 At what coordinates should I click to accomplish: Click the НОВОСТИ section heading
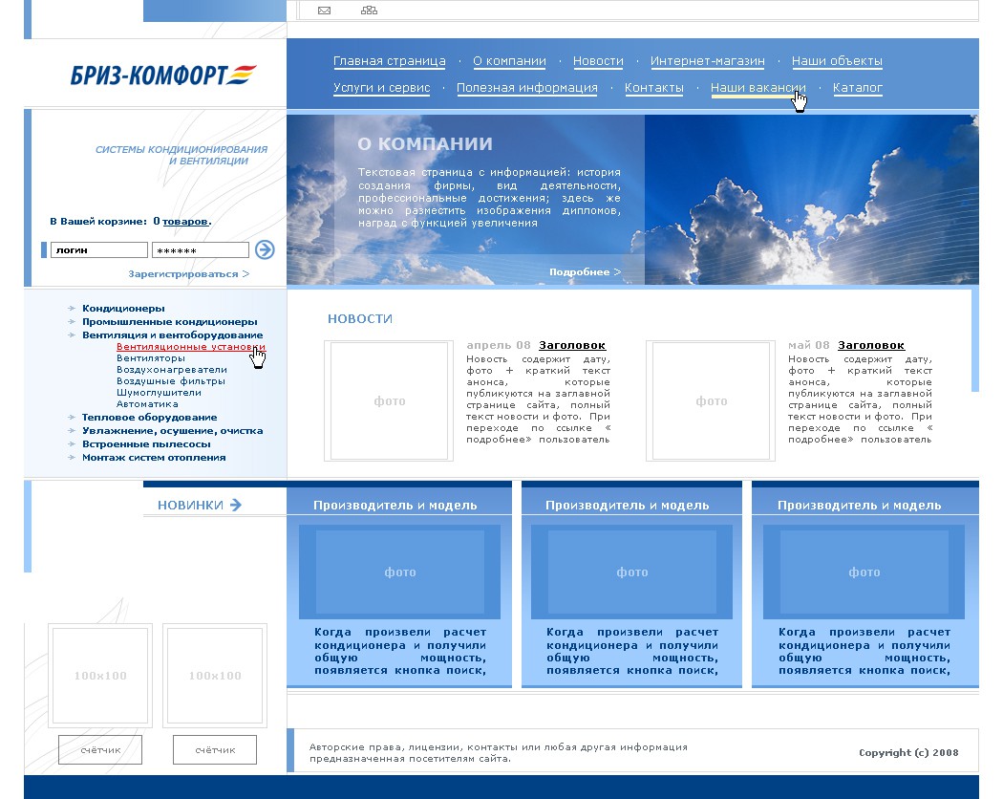[360, 319]
